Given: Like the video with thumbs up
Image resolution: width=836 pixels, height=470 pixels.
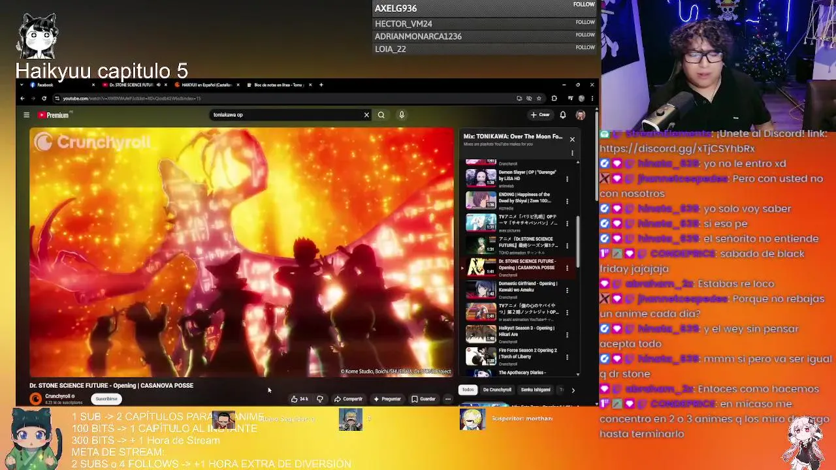Looking at the screenshot, I should click(300, 399).
